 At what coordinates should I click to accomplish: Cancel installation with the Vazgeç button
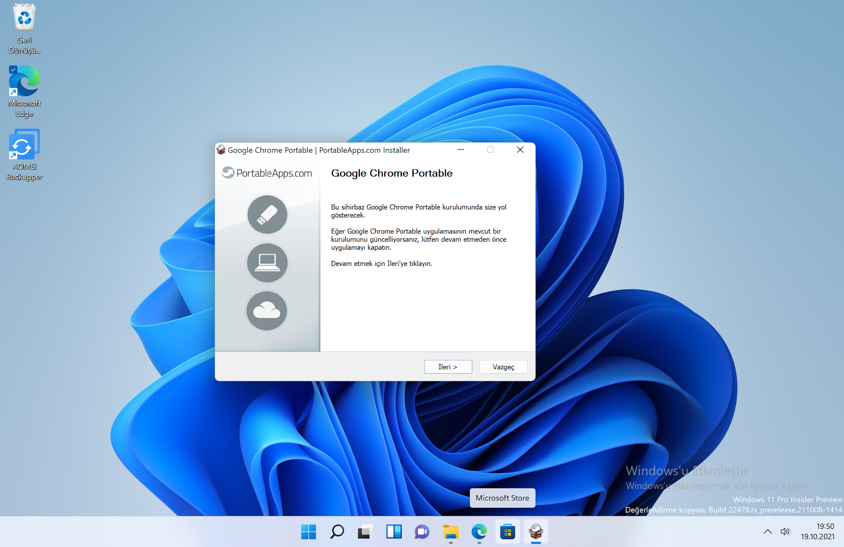click(503, 367)
